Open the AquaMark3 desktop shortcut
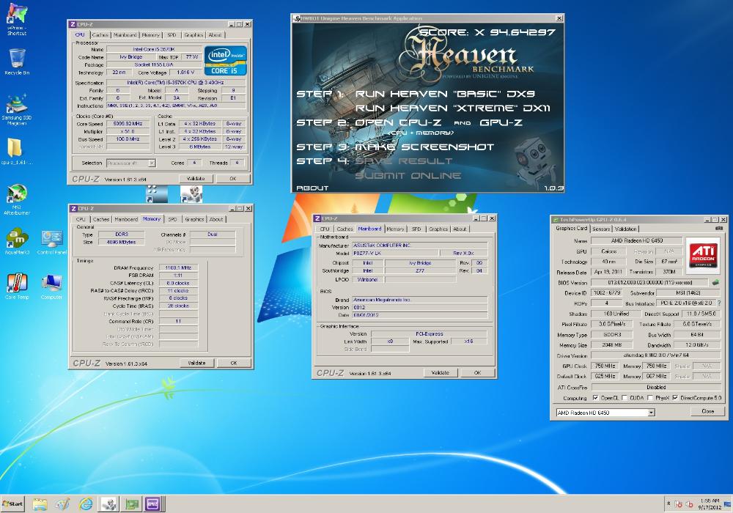The image size is (733, 513). (x=17, y=242)
